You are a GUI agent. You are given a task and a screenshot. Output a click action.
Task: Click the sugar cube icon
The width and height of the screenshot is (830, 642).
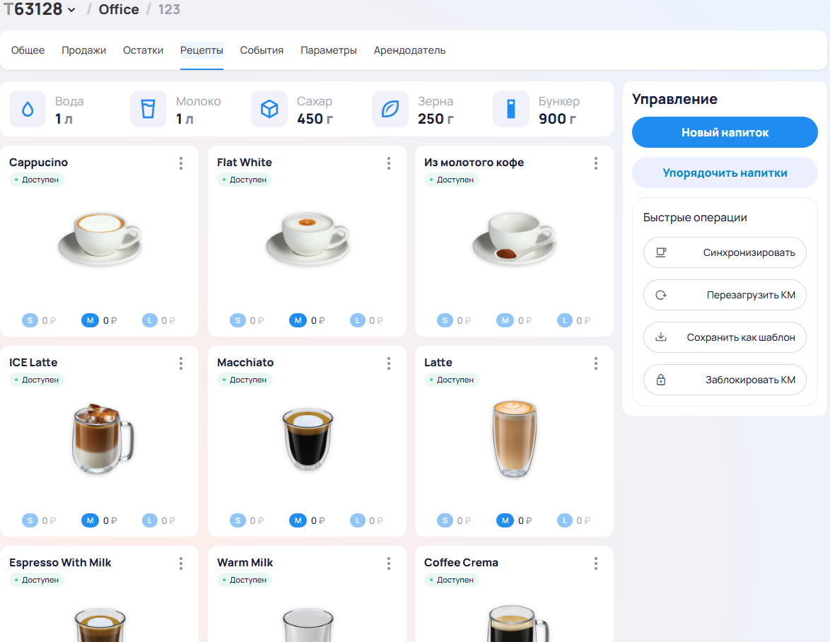[269, 110]
